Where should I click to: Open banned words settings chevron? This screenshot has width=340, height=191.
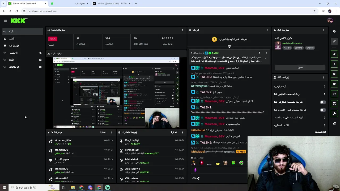pos(324,125)
